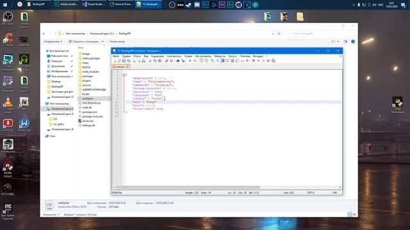This screenshot has width=410, height=230.
Task: Open the Плагины menu
Action: click(245, 56)
